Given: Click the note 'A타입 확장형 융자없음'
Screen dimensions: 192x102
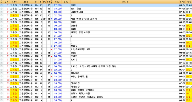Looking at the screenshot, I should (82, 90).
